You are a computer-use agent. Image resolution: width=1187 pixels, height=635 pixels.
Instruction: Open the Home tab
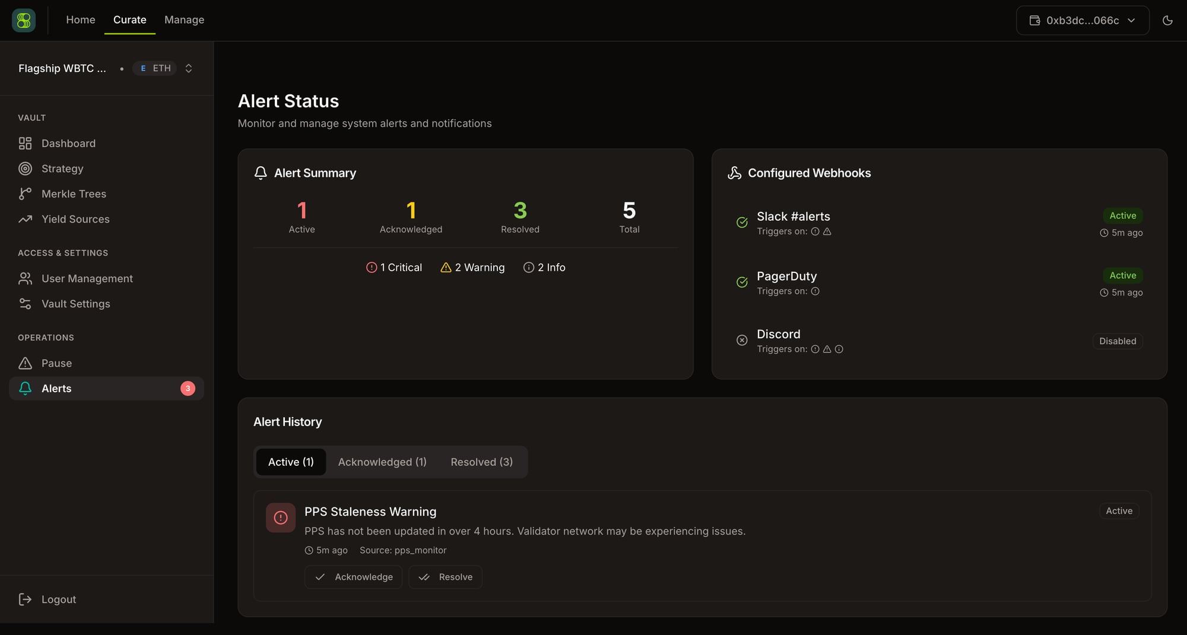click(x=81, y=20)
